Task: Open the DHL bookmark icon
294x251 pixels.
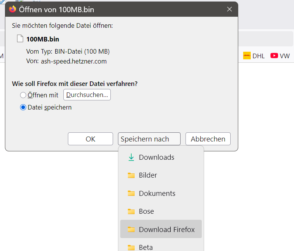Action: (247, 56)
